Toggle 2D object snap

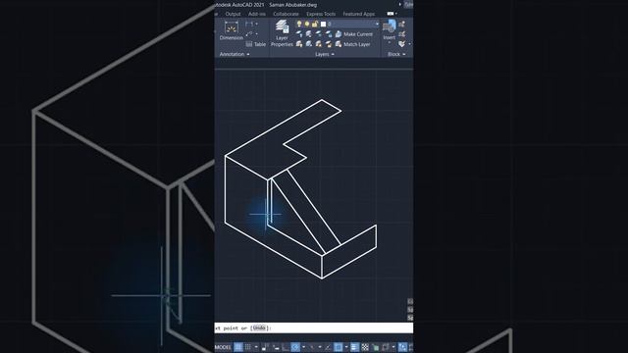click(x=338, y=347)
